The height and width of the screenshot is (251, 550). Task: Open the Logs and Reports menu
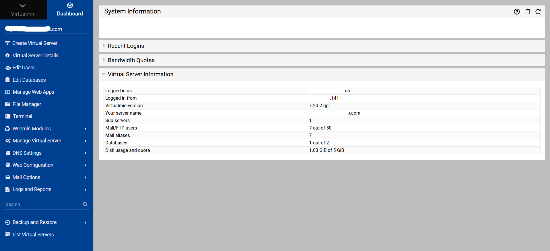[32, 189]
